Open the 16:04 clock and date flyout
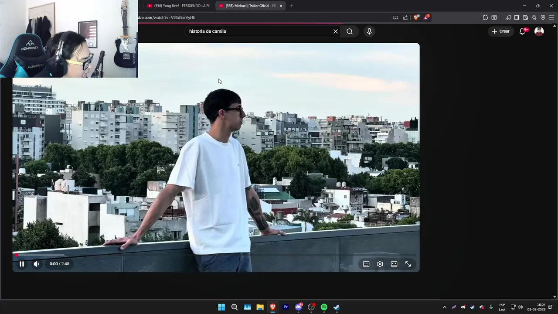The image size is (558, 314). (537, 307)
